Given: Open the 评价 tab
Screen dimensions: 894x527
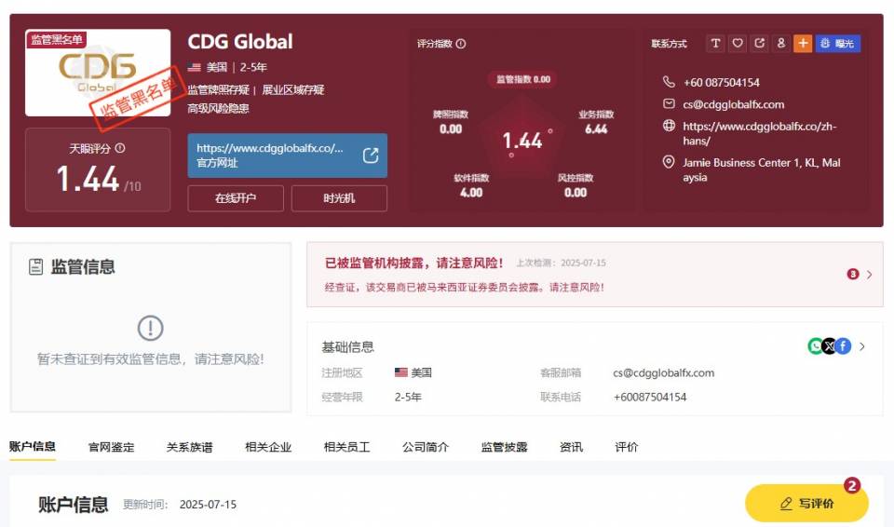Looking at the screenshot, I should click(x=627, y=447).
